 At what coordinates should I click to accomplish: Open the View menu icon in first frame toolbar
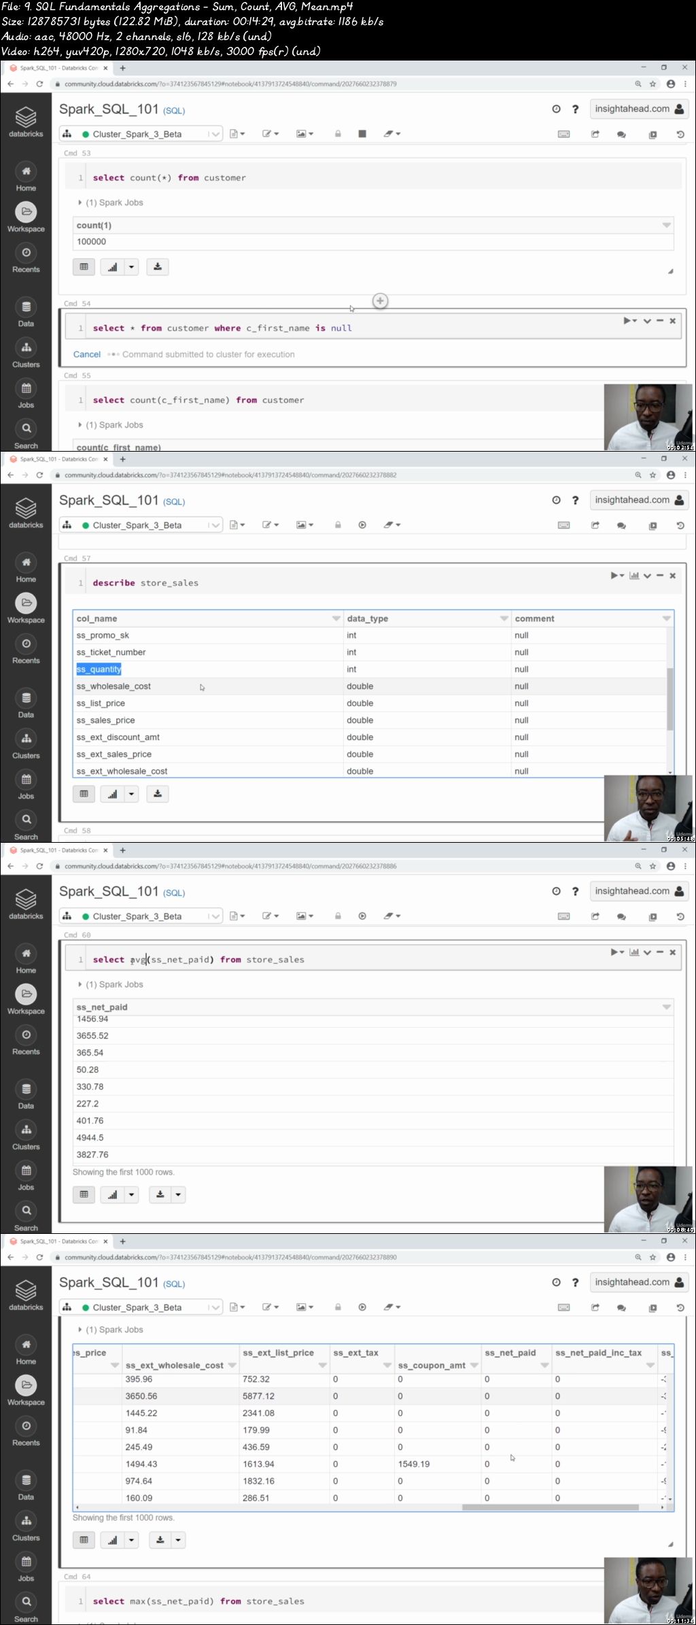point(304,134)
